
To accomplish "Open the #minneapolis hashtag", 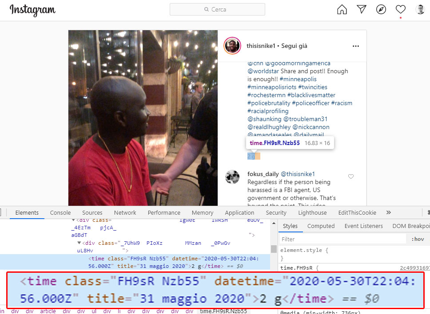I will (x=298, y=79).
